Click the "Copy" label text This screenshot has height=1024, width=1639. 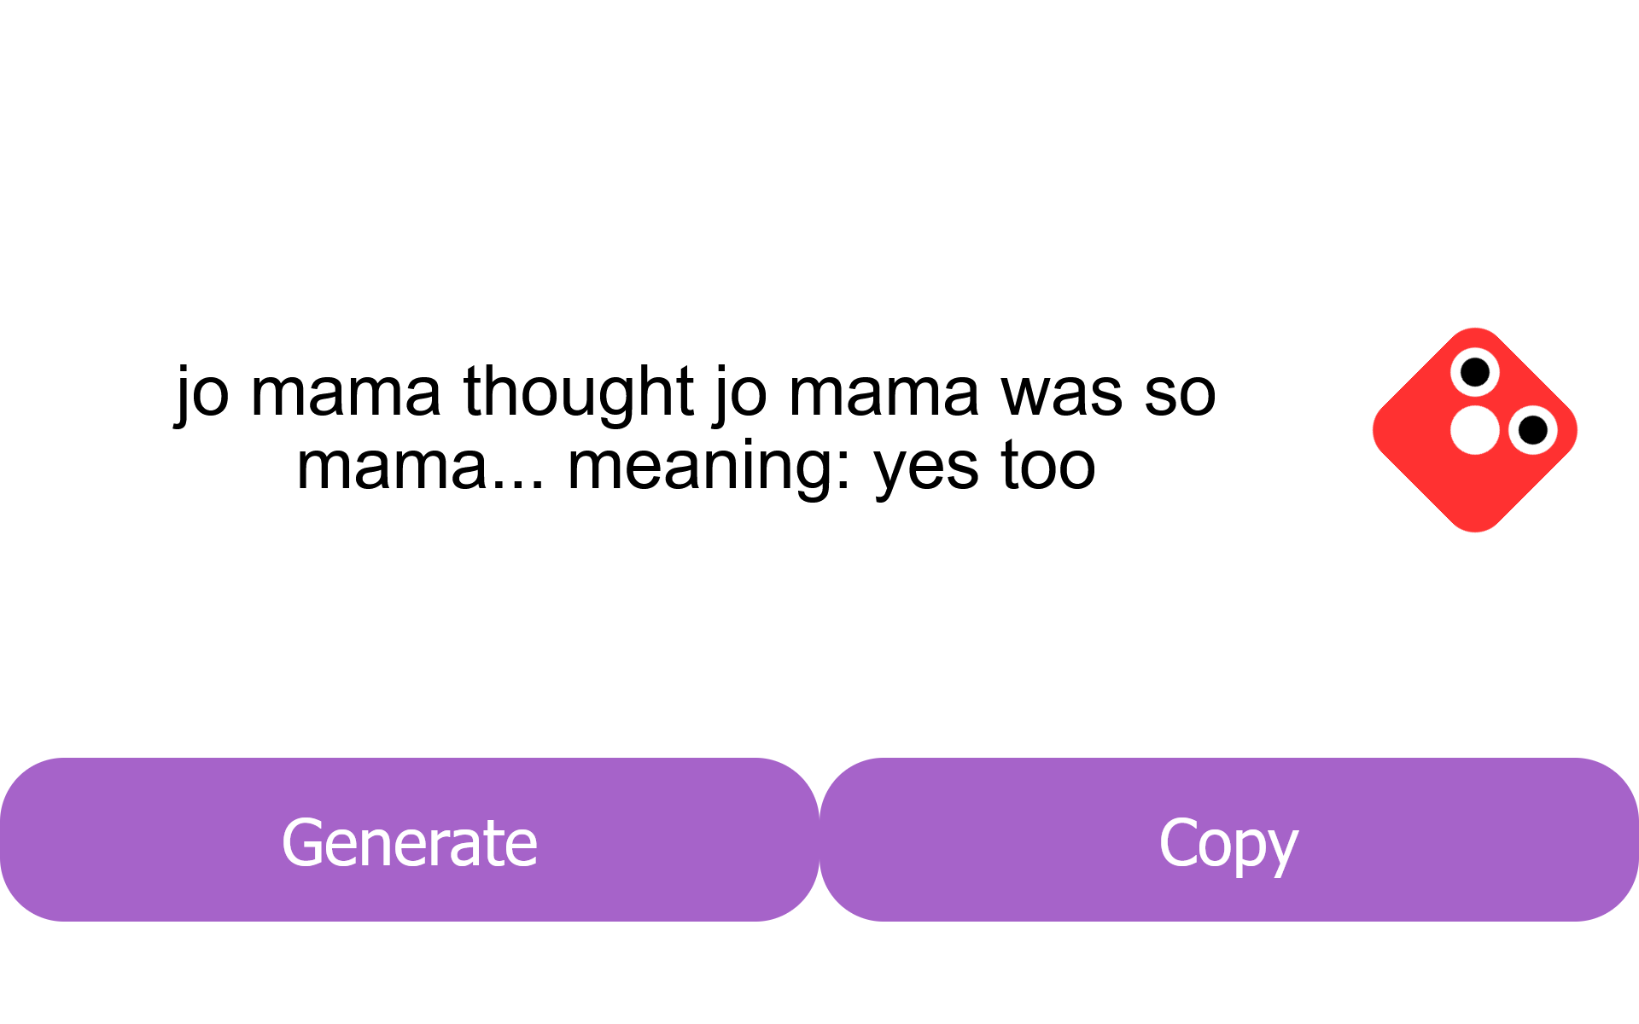[1228, 843]
